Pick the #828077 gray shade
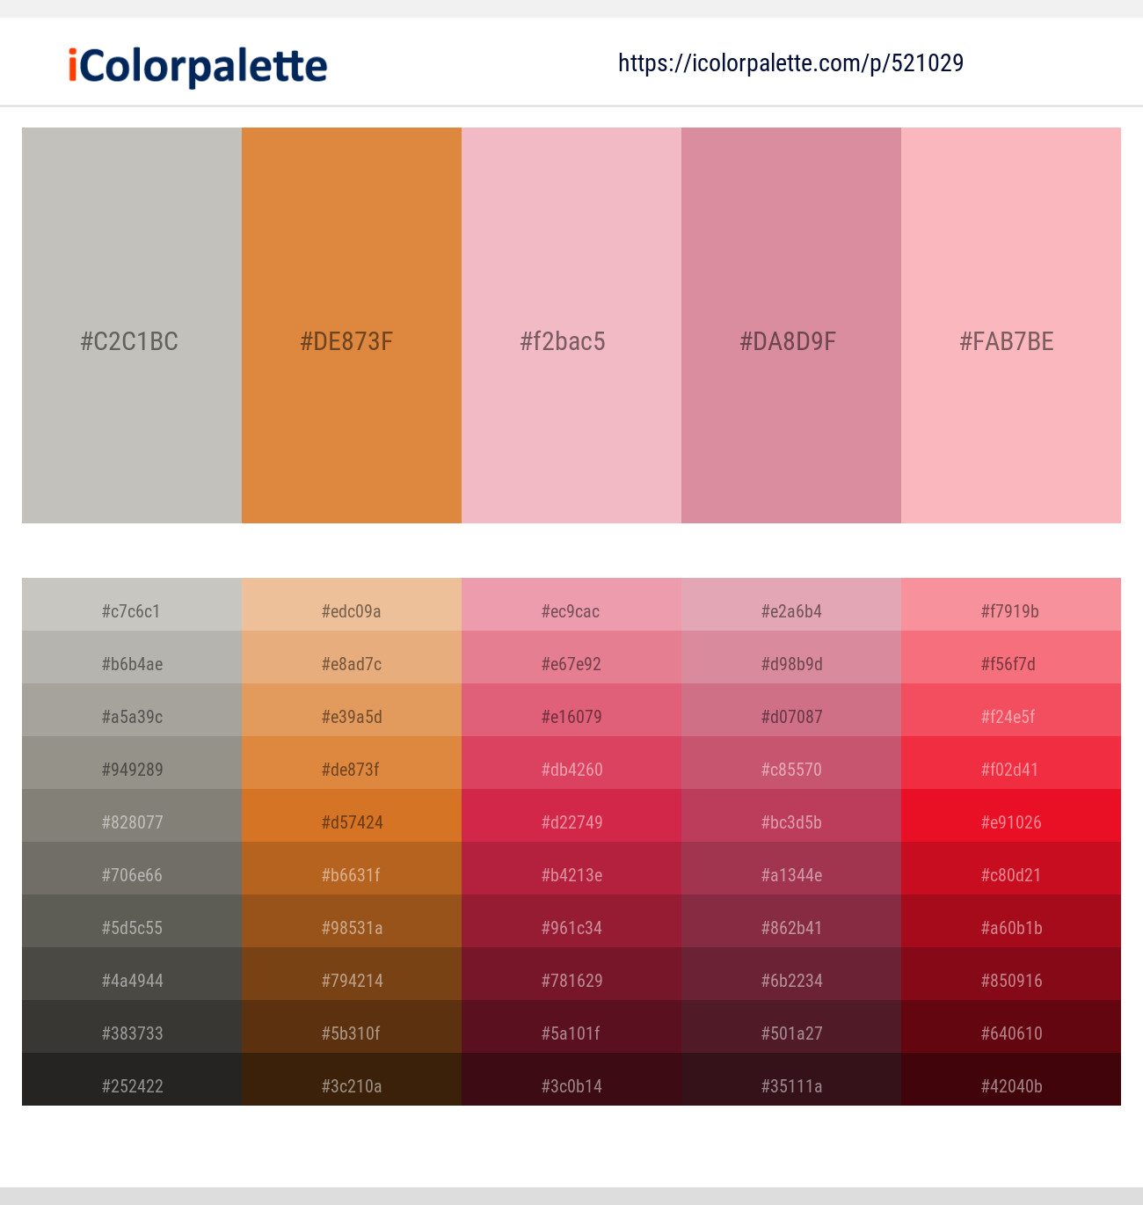The image size is (1143, 1205). [132, 815]
